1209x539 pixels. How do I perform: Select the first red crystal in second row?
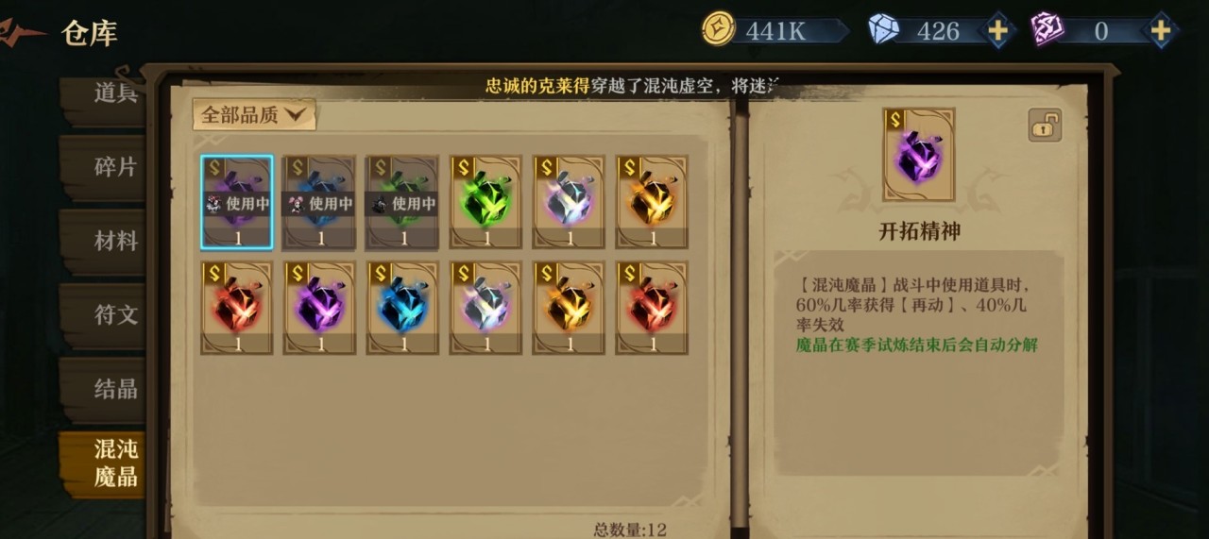pos(237,308)
